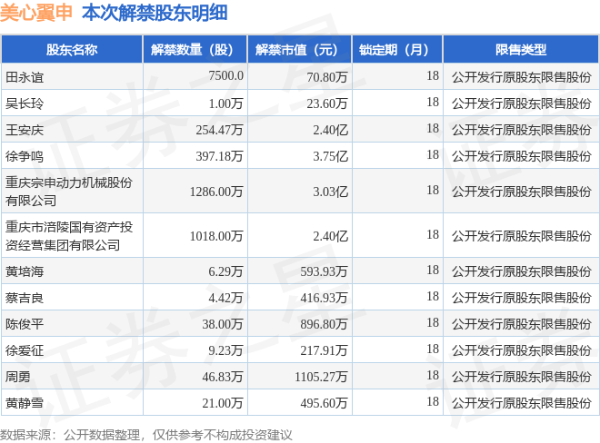
Task: Click the 限售类型 column header
Action: pos(521,49)
